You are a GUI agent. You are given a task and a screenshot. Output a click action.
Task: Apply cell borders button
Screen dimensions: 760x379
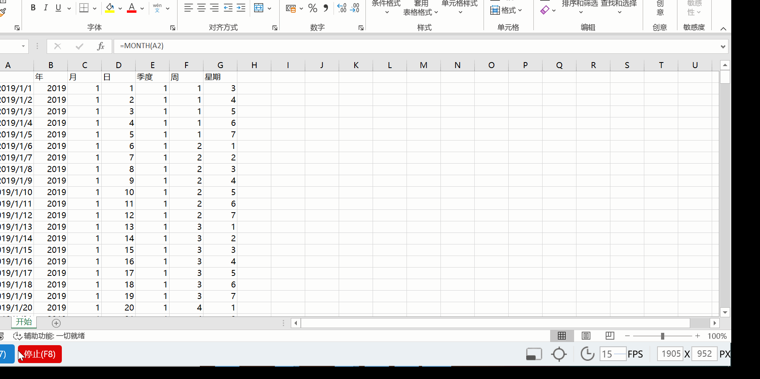(84, 8)
